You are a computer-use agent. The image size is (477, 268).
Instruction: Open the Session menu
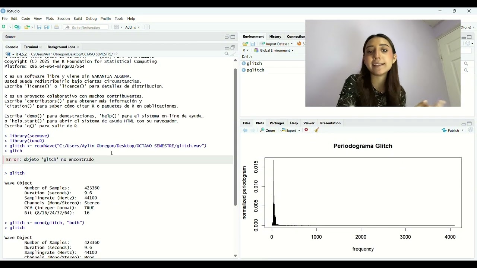pyautogui.click(x=63, y=19)
